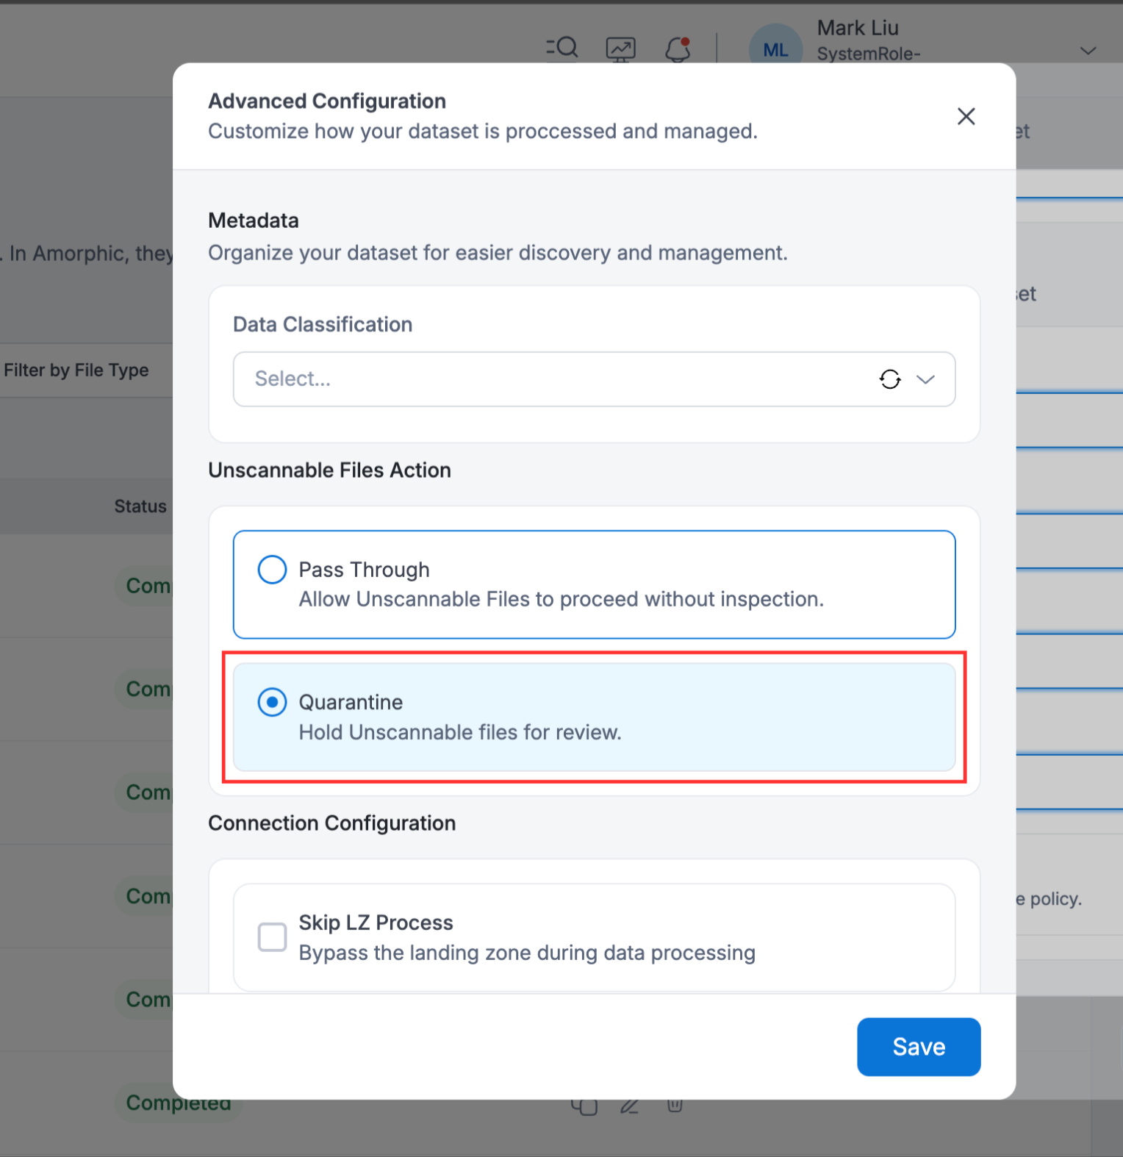Image resolution: width=1123 pixels, height=1157 pixels.
Task: Open the search icon in the header
Action: [x=563, y=48]
